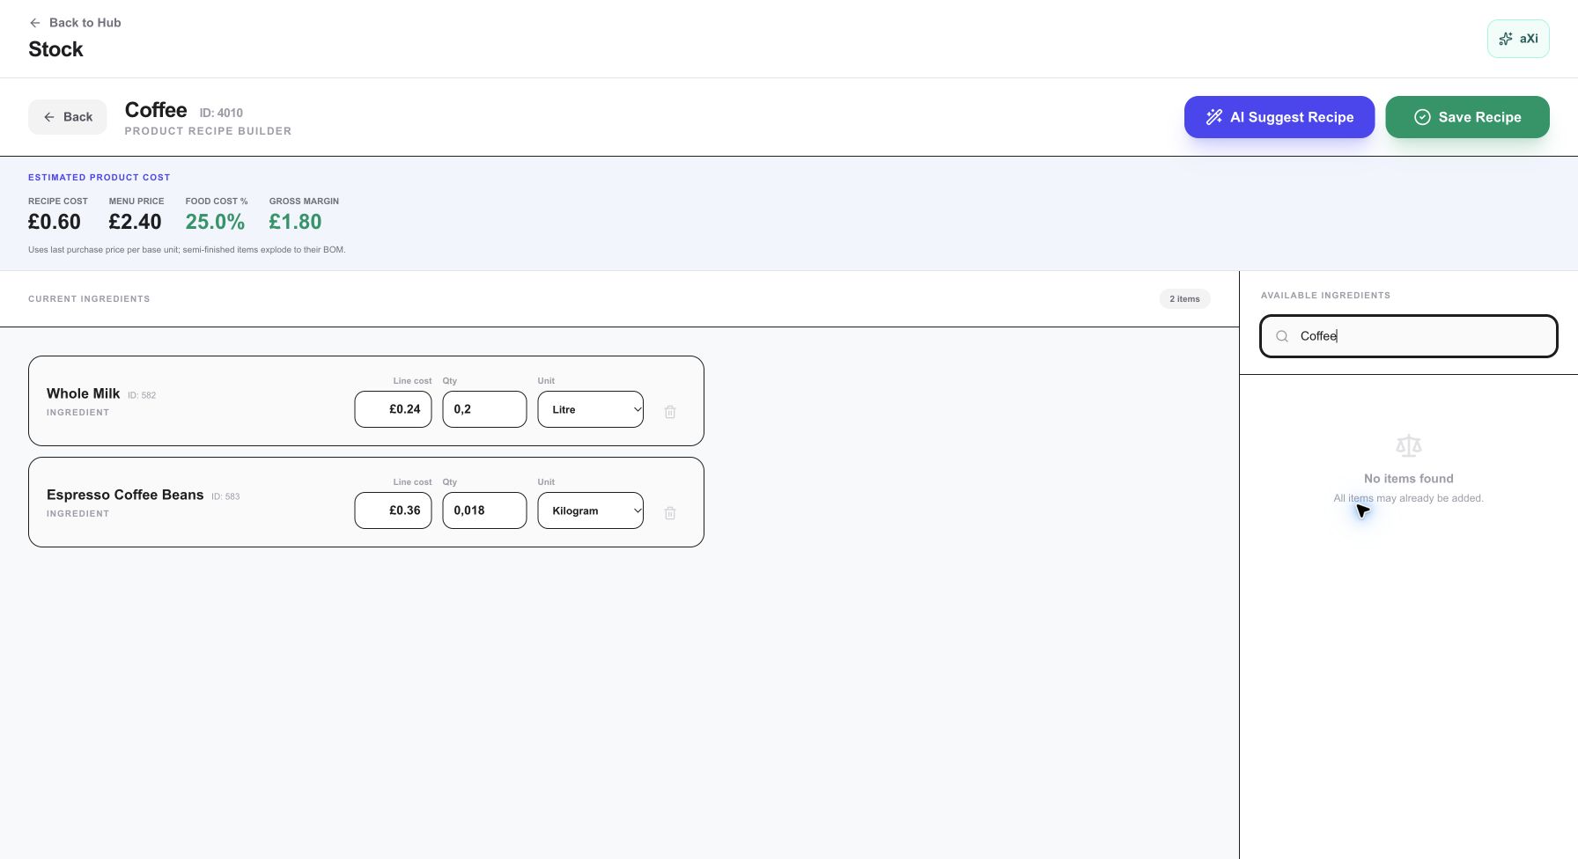Click the £0.60 recipe cost value
The width and height of the screenshot is (1578, 859).
pos(55,222)
